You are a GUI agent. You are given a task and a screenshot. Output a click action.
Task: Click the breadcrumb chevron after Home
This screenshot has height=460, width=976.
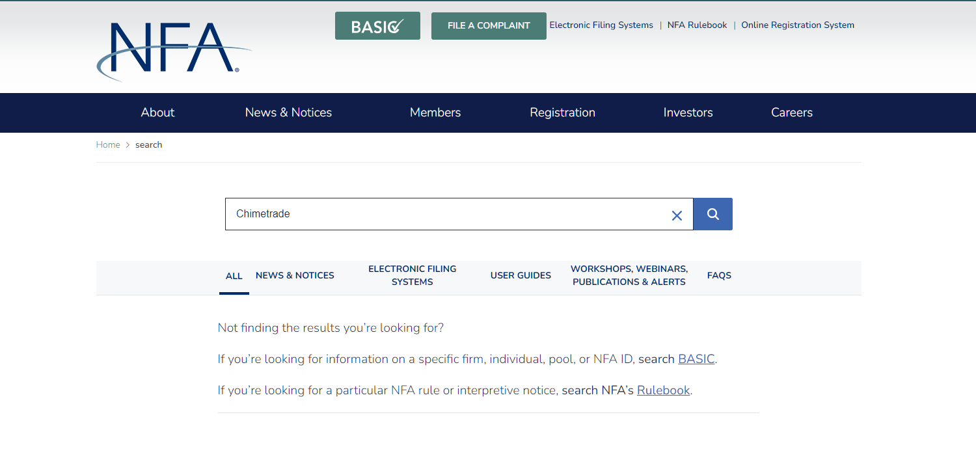coord(128,145)
